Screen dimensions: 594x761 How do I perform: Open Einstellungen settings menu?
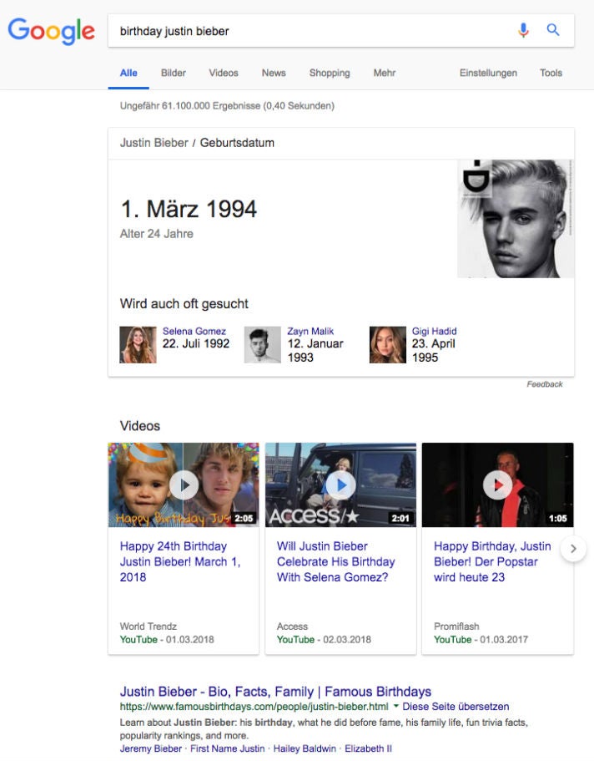pyautogui.click(x=488, y=73)
